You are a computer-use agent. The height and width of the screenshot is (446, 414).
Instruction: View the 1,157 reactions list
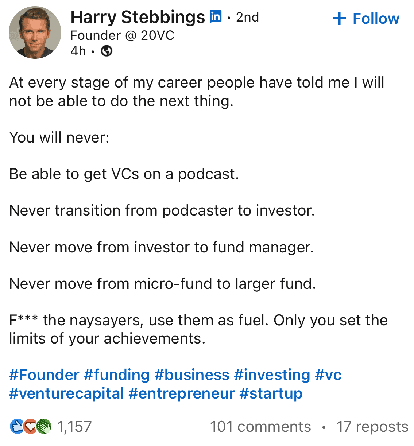[51, 426]
